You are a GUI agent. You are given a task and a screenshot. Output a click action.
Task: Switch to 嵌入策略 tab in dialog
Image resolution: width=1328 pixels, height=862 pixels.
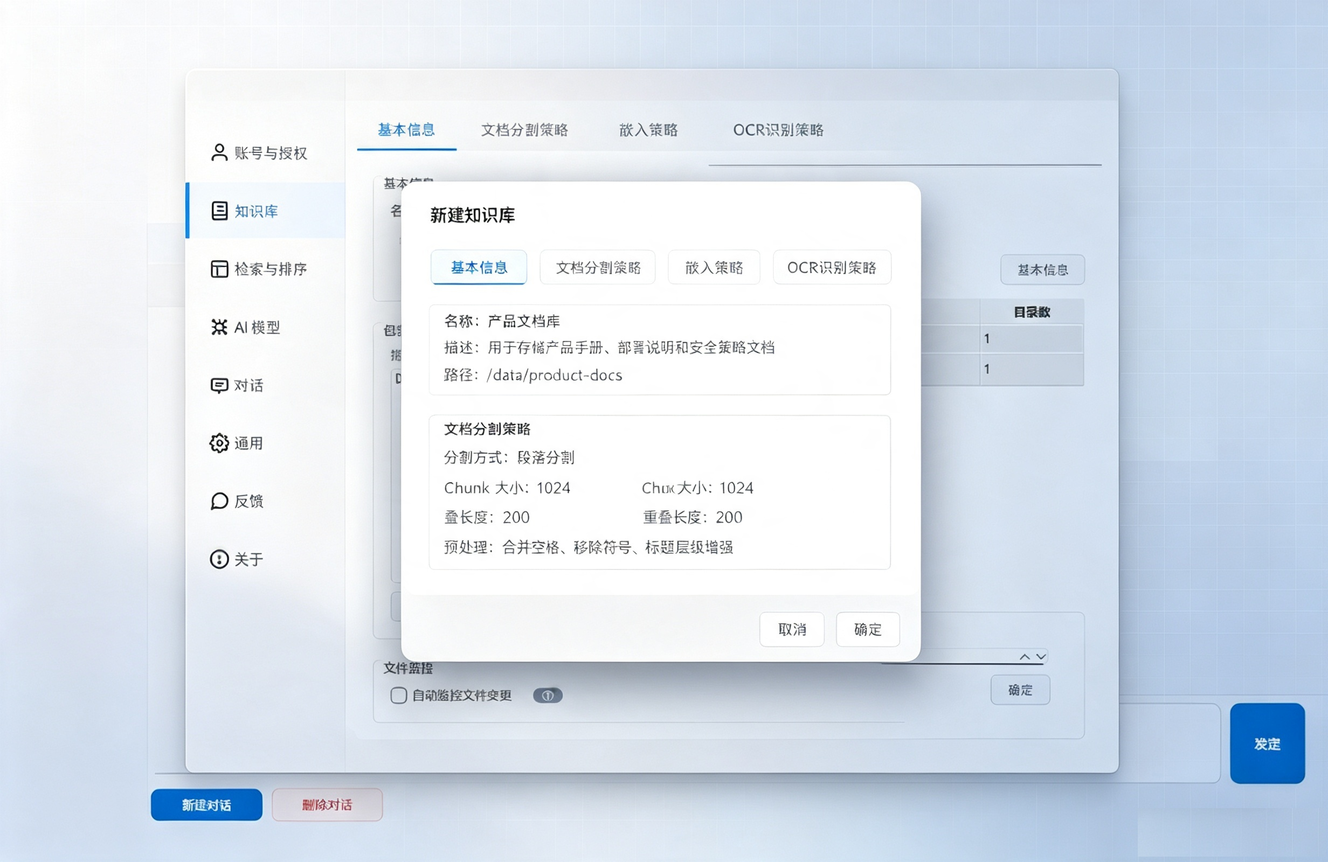(x=714, y=267)
